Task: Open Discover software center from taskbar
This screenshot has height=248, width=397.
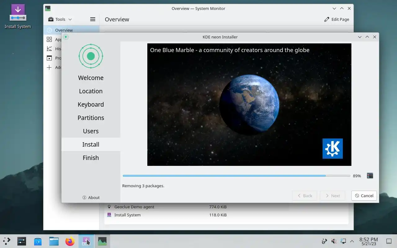Action: pyautogui.click(x=38, y=241)
